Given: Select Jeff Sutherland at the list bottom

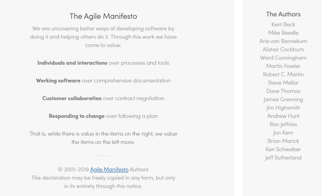Looking at the screenshot, I should coord(283,158).
